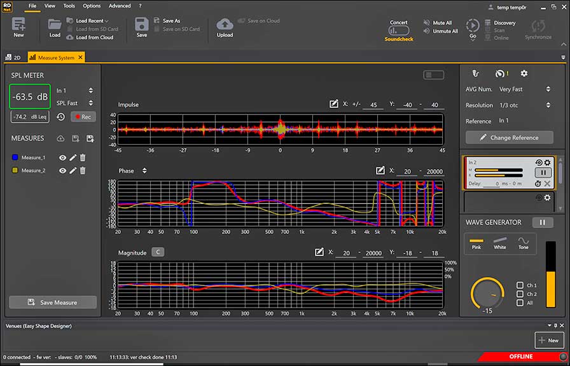
Task: Switch to the 2D tab
Action: click(13, 57)
